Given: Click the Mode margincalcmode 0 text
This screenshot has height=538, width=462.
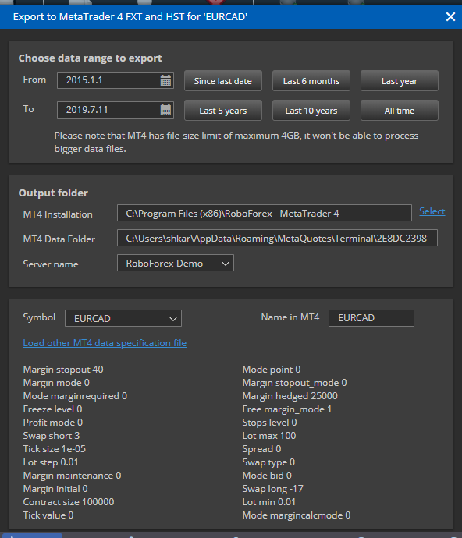Looking at the screenshot, I should click(297, 515).
